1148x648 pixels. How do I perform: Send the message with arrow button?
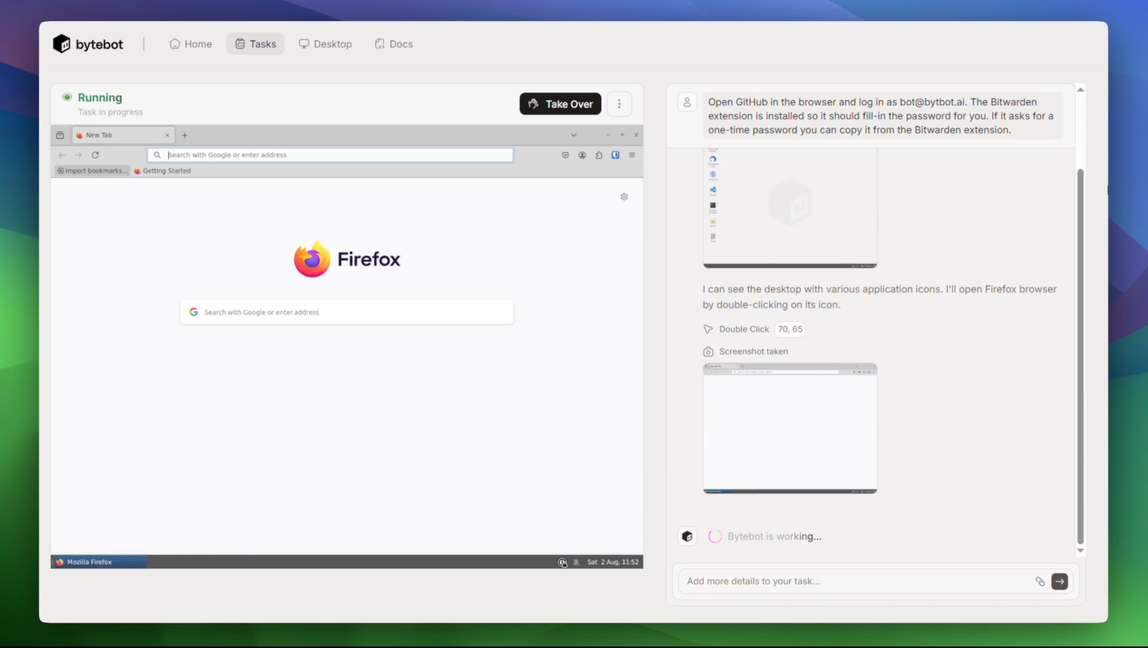coord(1060,581)
